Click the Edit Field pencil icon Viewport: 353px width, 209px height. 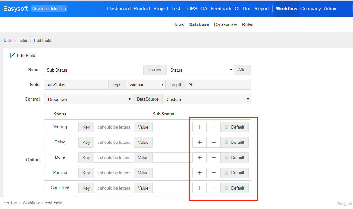pos(12,55)
